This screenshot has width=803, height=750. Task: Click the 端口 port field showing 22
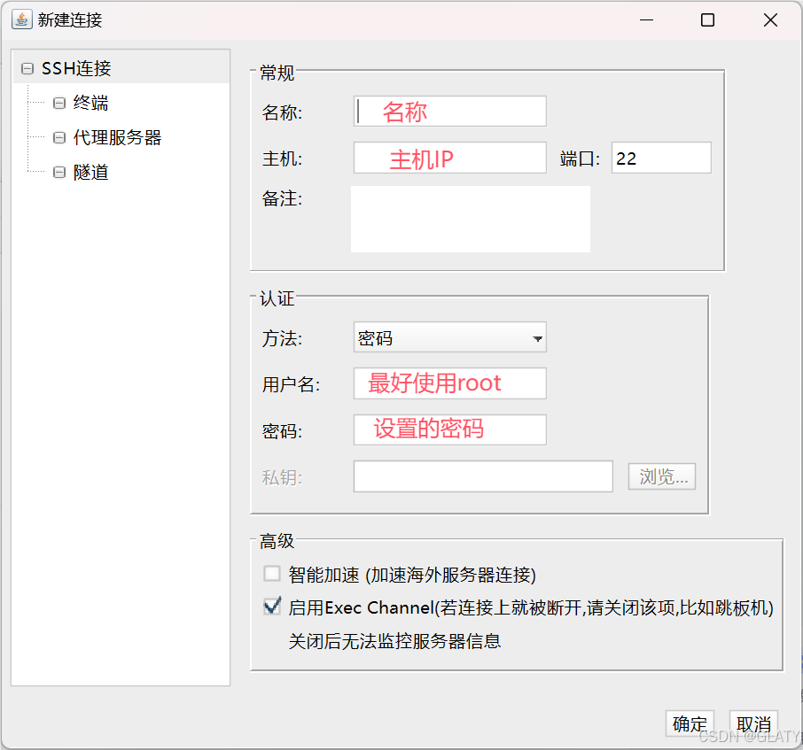click(661, 158)
